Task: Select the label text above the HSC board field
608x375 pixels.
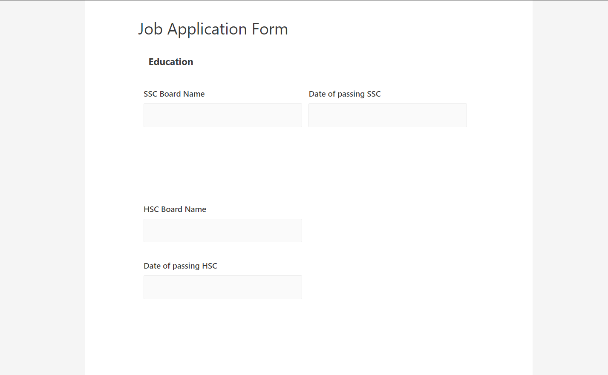Action: 175,209
